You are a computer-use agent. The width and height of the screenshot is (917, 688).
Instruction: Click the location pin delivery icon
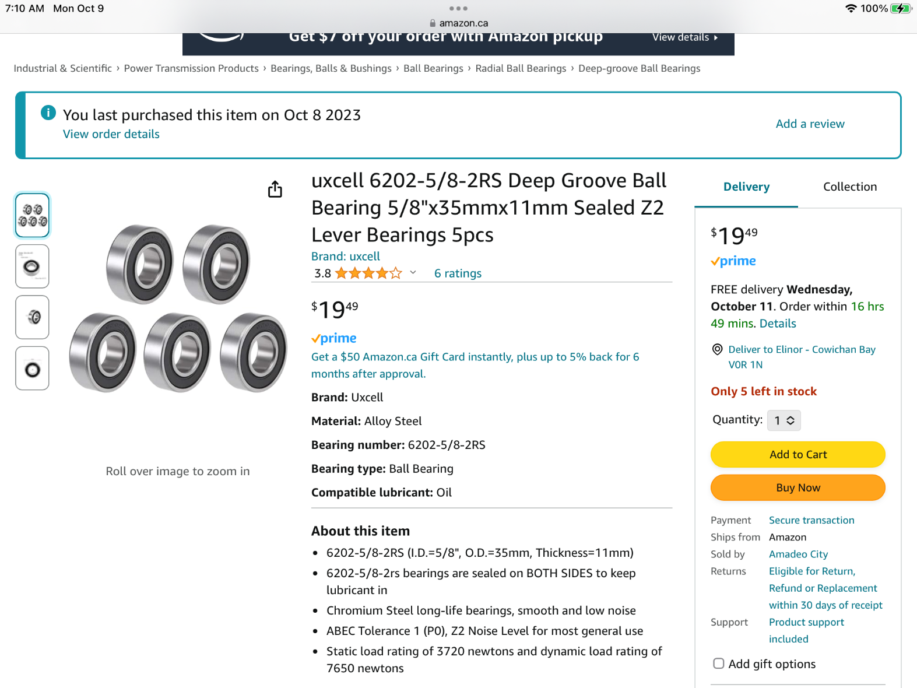718,349
